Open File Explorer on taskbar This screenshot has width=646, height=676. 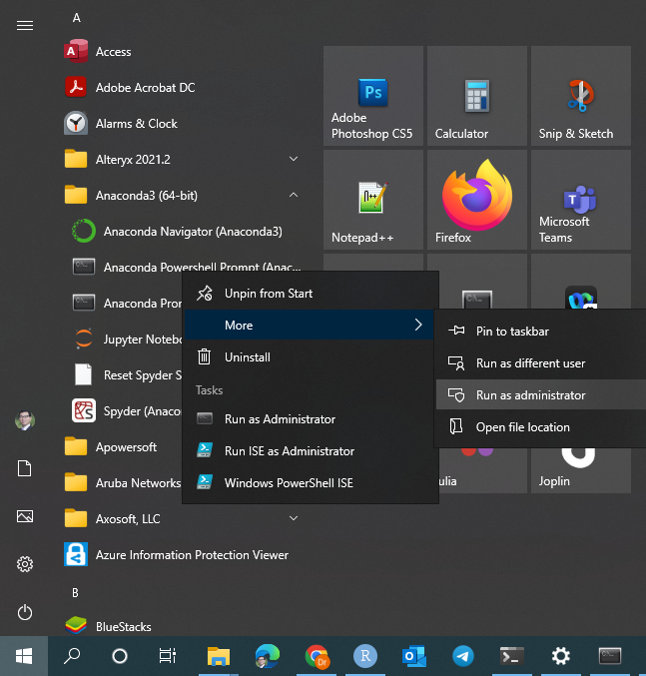(x=219, y=656)
